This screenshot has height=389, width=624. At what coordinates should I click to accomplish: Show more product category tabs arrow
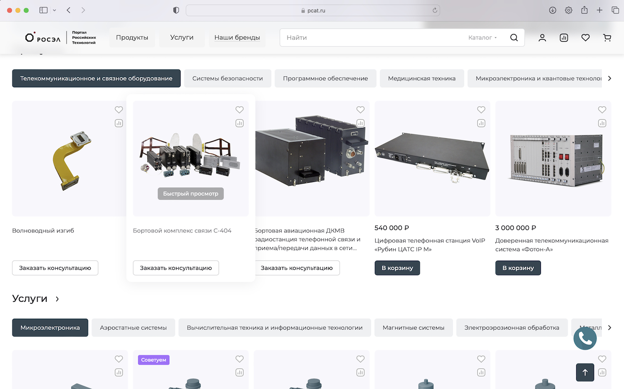(609, 78)
